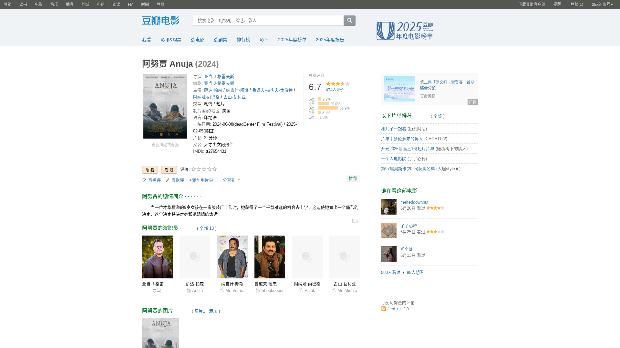Click the 投诉 report link
The image size is (620, 348).
click(356, 221)
